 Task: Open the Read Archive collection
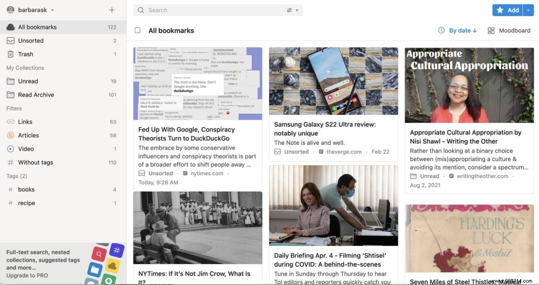(36, 95)
